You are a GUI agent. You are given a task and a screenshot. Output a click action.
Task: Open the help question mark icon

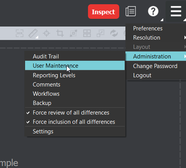(x=153, y=12)
